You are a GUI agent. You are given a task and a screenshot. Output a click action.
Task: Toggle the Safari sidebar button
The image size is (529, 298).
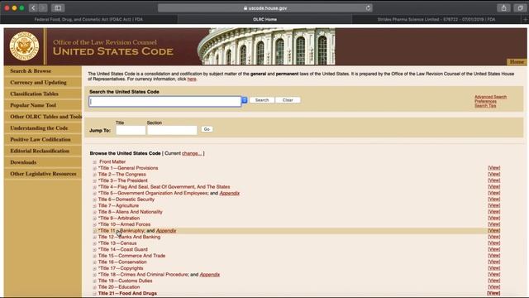[x=58, y=7]
